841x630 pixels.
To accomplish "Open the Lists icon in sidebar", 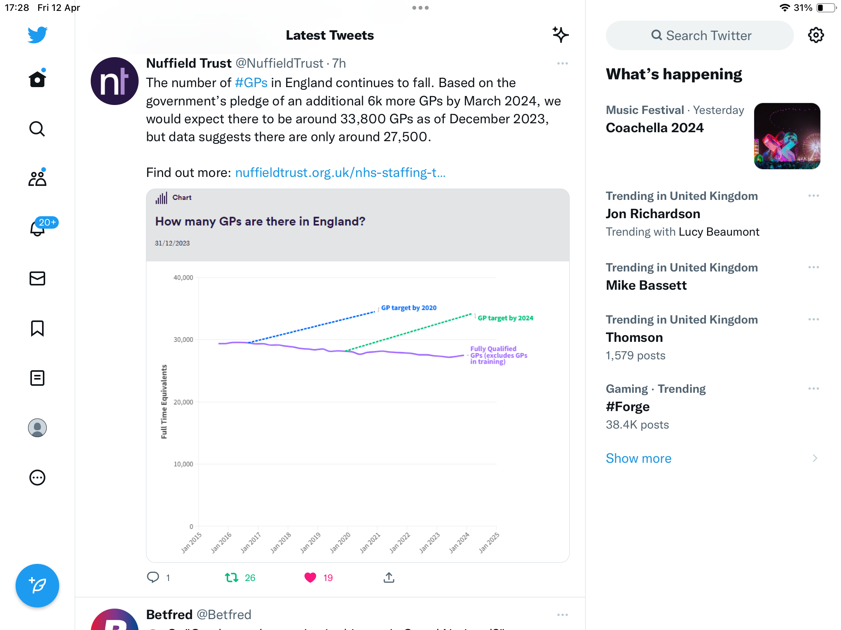I will click(x=37, y=378).
